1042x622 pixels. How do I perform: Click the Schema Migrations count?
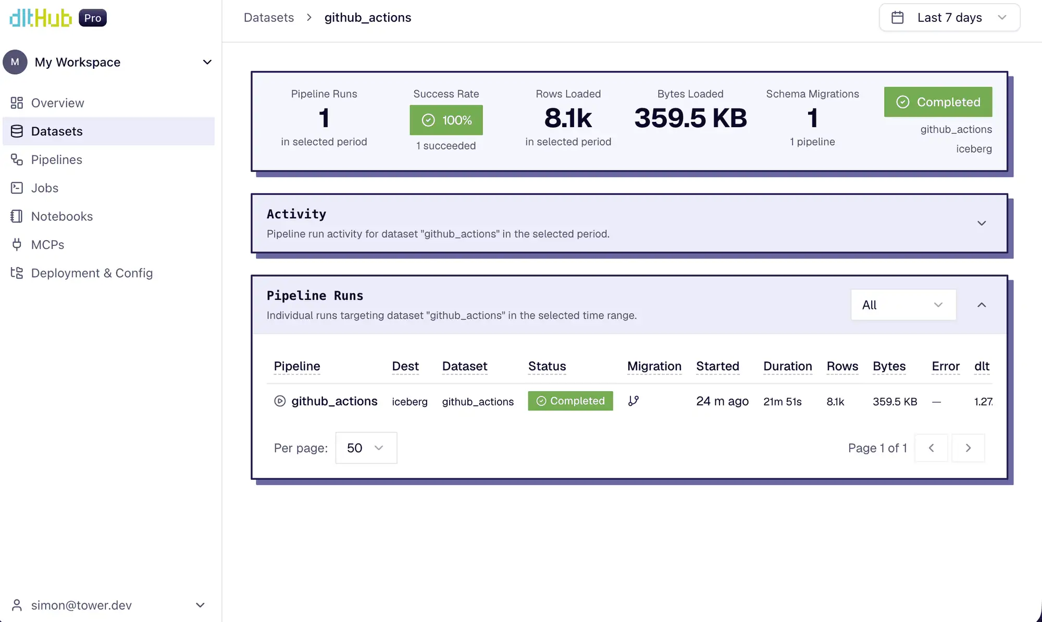tap(812, 118)
